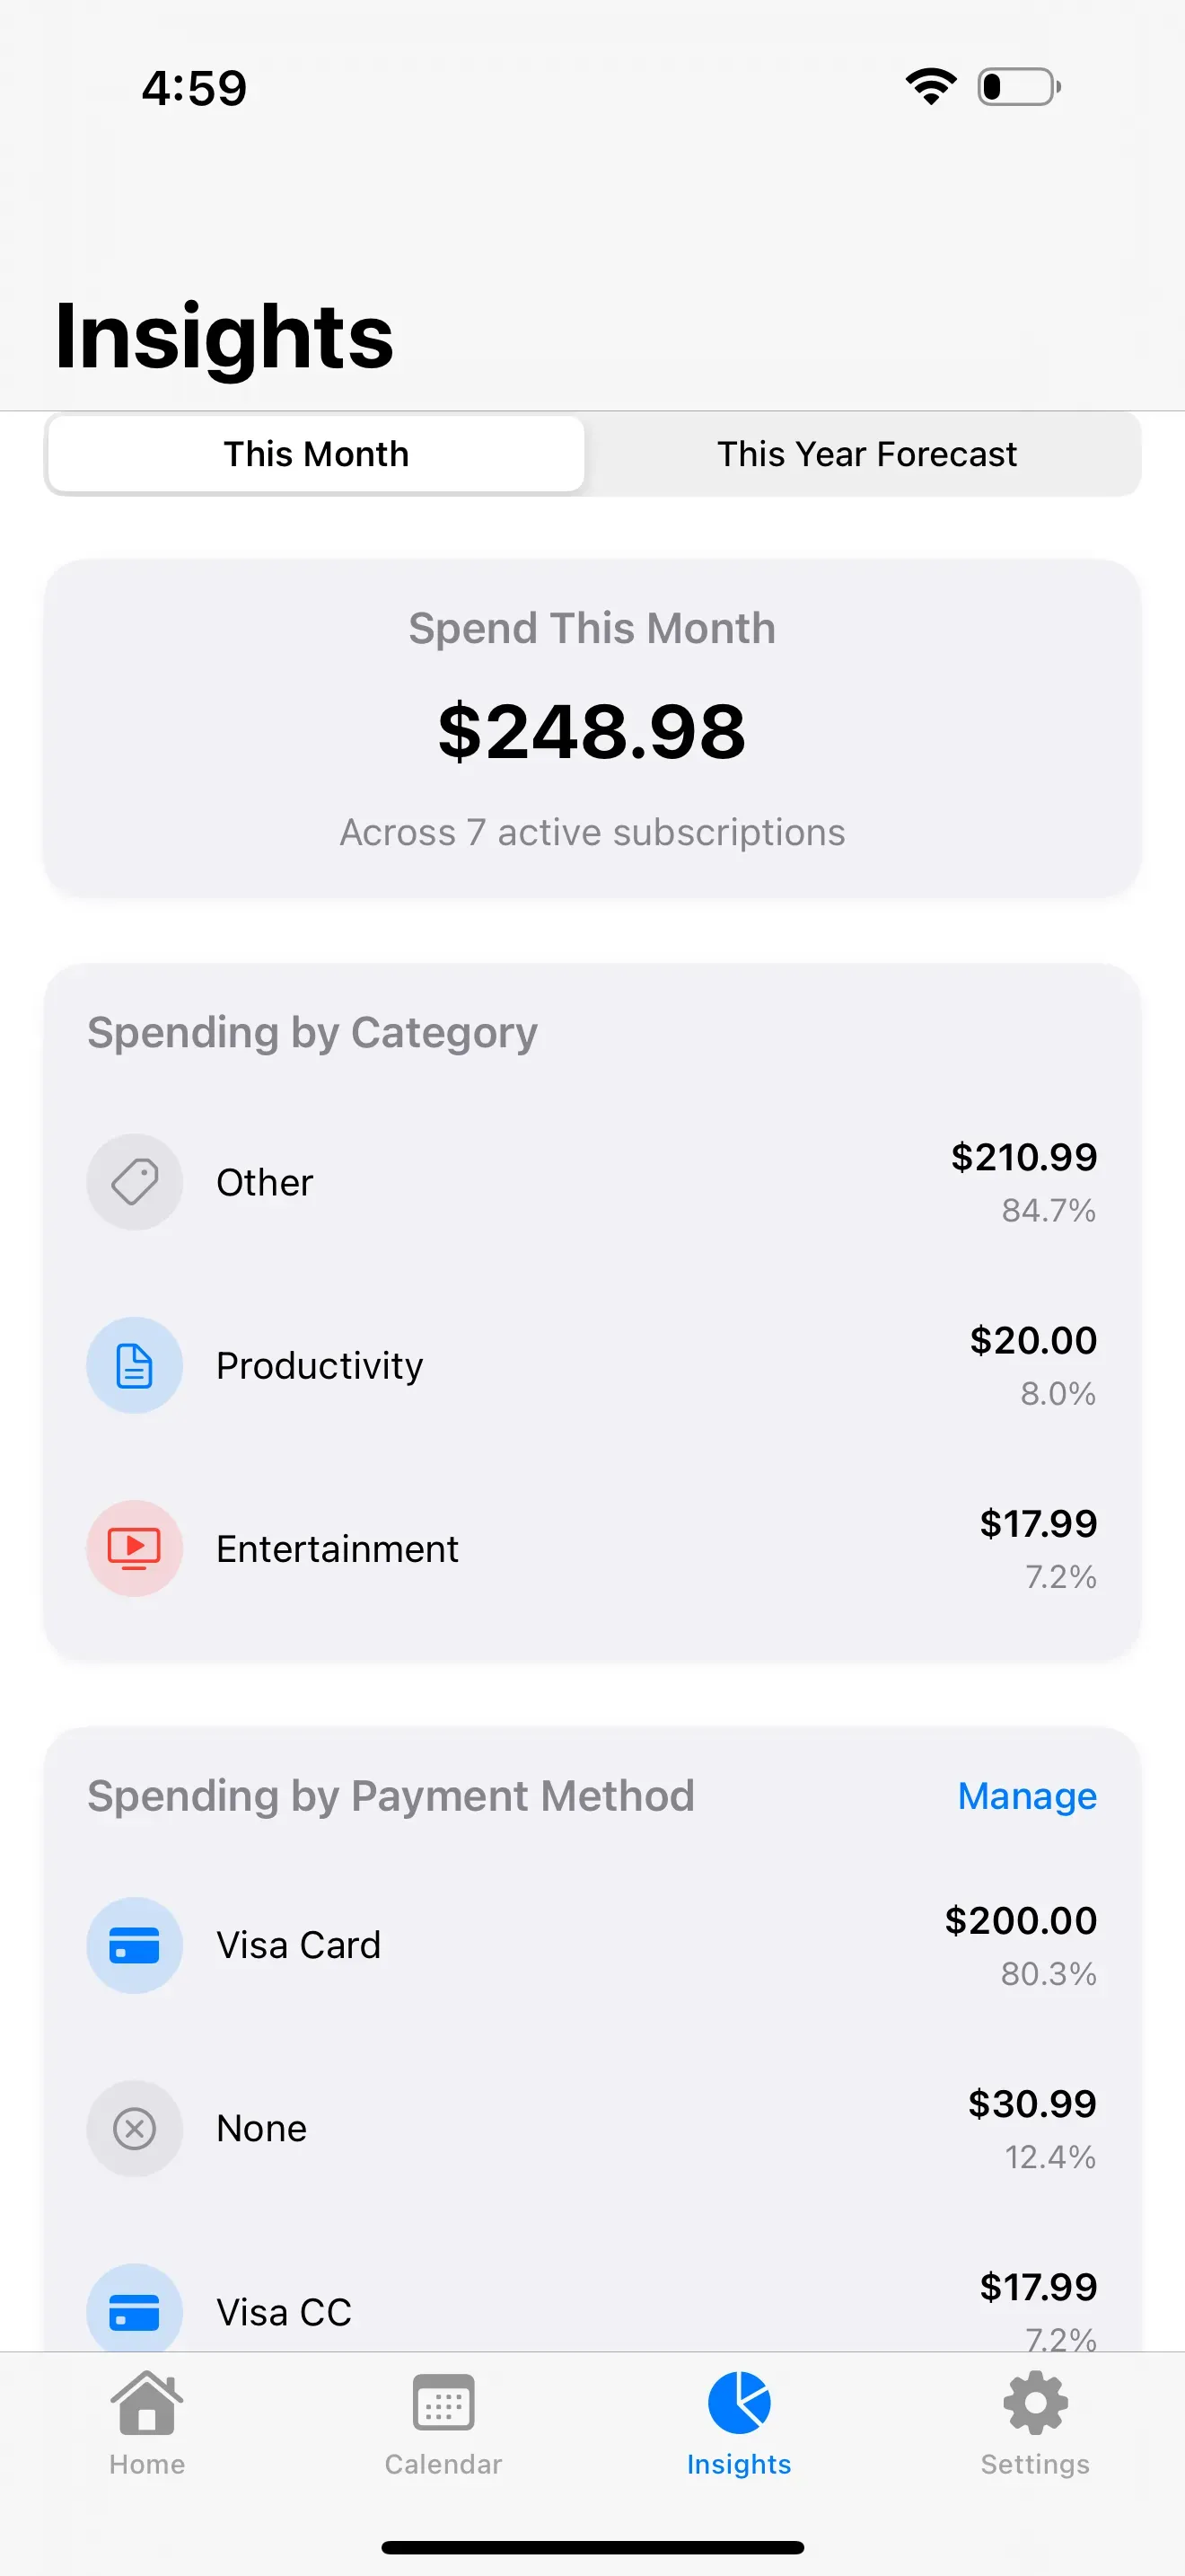This screenshot has height=2576, width=1185.
Task: Select the Productivity $20.00 row amount
Action: pos(1033,1340)
